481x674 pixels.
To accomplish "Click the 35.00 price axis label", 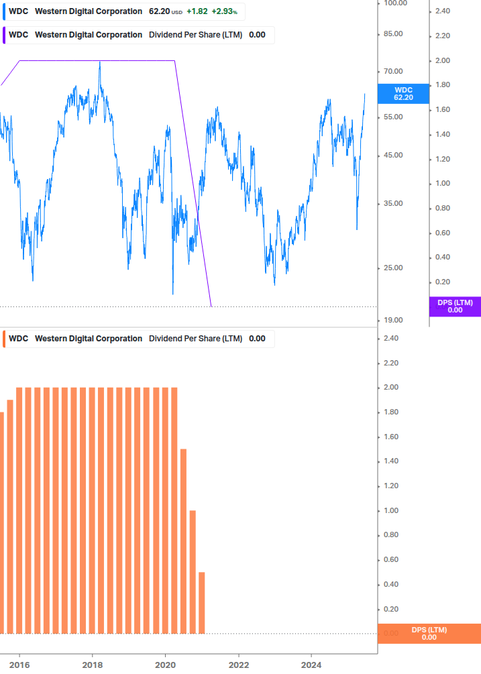I will (393, 203).
